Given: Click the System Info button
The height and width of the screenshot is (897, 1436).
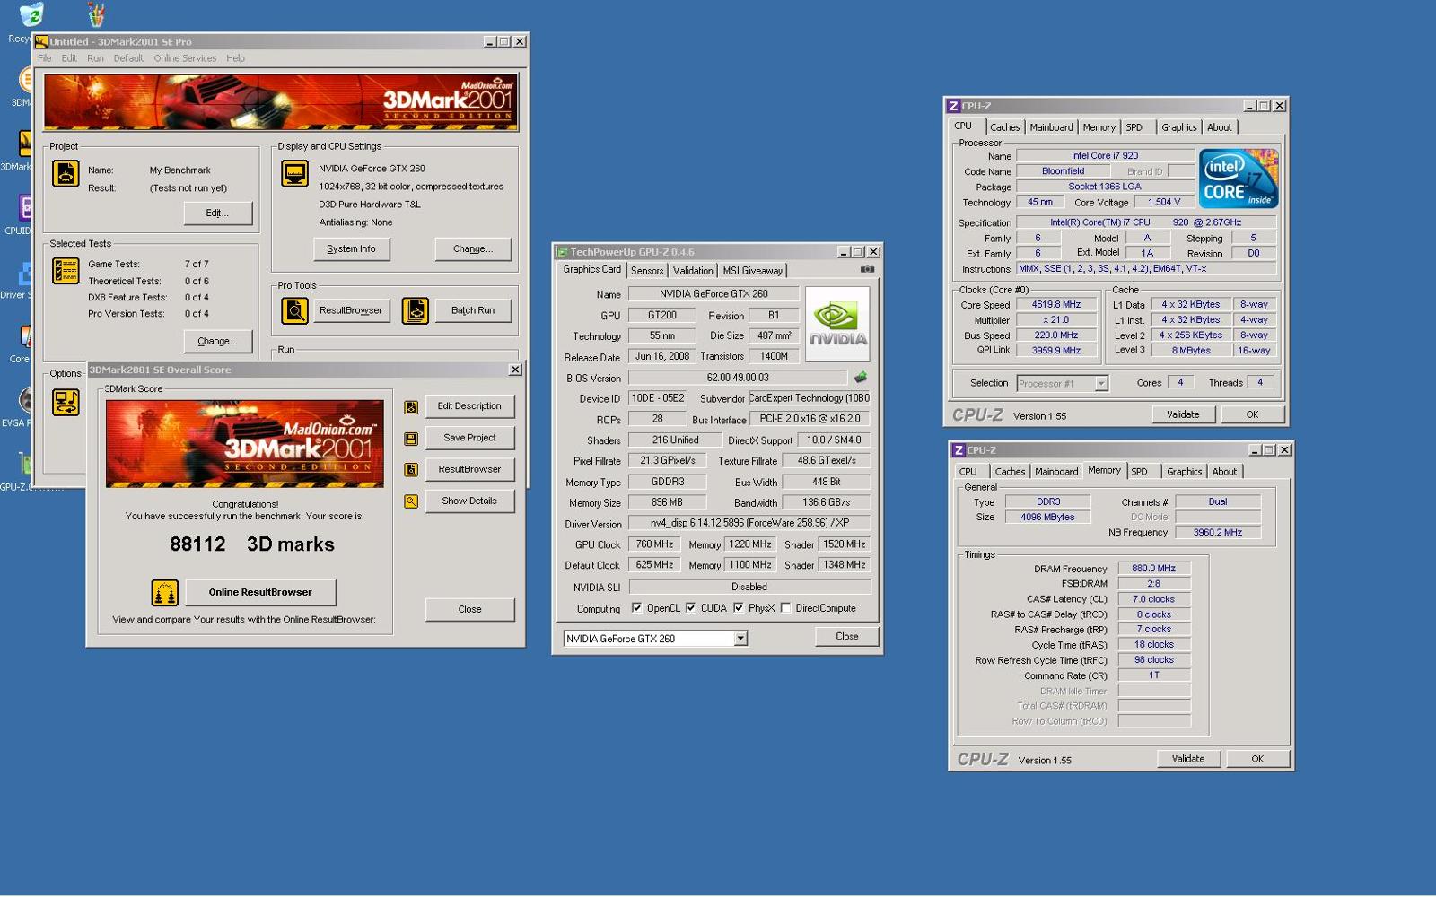Looking at the screenshot, I should tap(351, 249).
